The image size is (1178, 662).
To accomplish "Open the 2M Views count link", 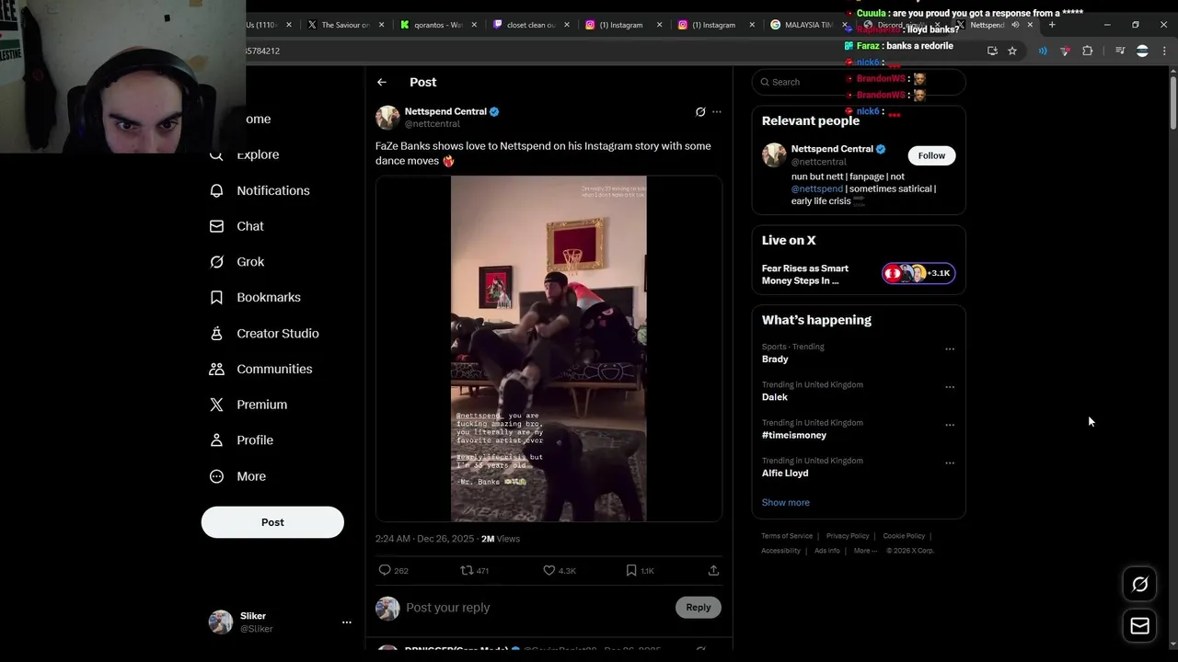I will tap(501, 539).
